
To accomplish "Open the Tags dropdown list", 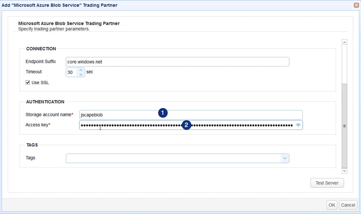I will (x=285, y=158).
